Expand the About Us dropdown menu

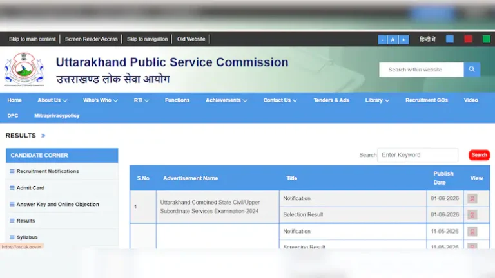click(x=52, y=100)
